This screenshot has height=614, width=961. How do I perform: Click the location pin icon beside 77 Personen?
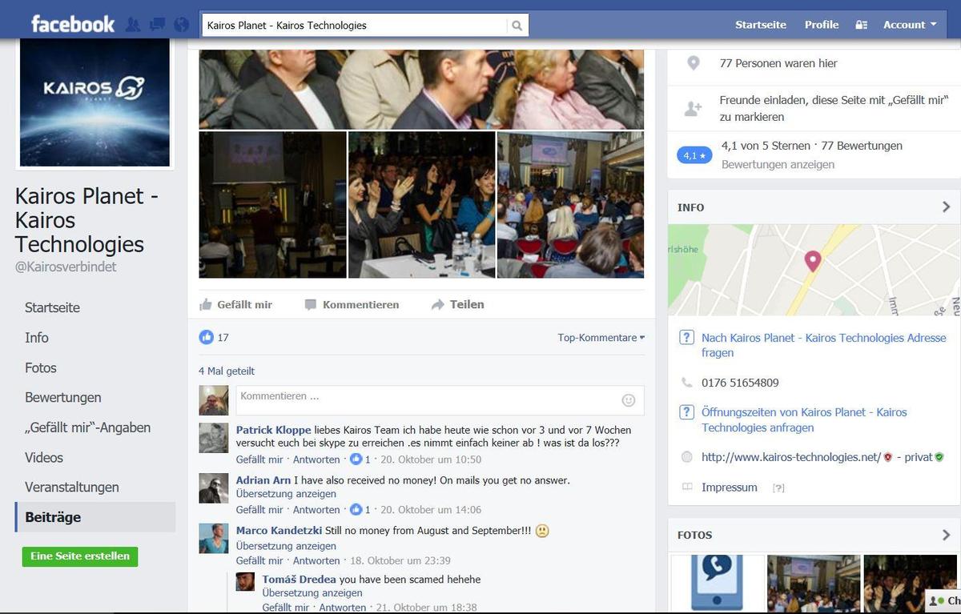click(x=694, y=63)
